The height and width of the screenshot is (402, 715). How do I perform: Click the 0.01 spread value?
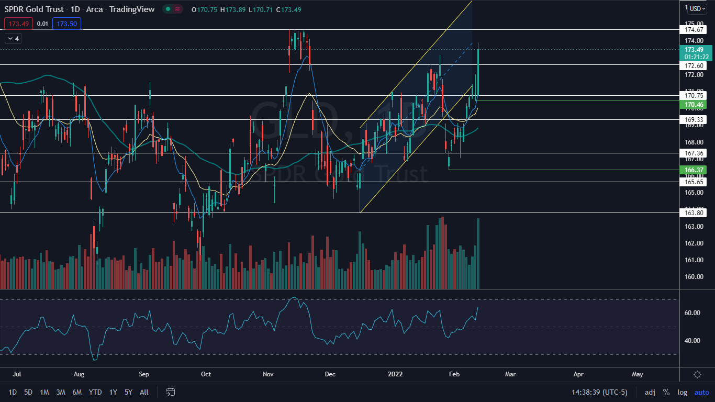tap(43, 24)
